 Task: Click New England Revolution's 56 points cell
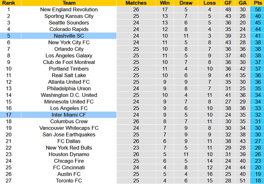coord(257,10)
